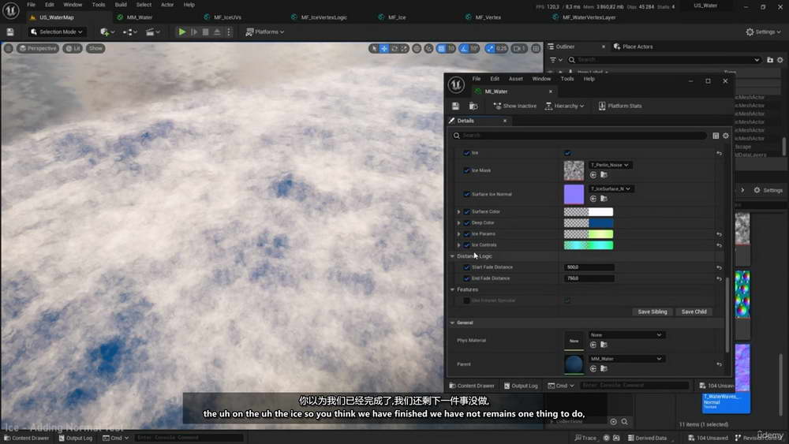Toggle scale snapping in viewport toolbar
Image resolution: width=789 pixels, height=444 pixels.
[490, 48]
